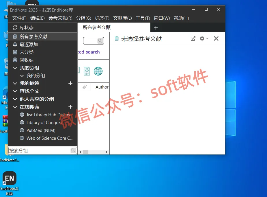This screenshot has height=197, width=267.
Task: Open Web of Science Core Collection search
Action: (x=46, y=138)
